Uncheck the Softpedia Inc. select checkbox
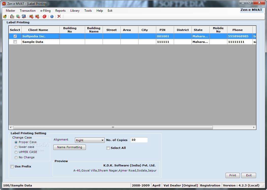This screenshot has width=267, height=190. (15, 36)
